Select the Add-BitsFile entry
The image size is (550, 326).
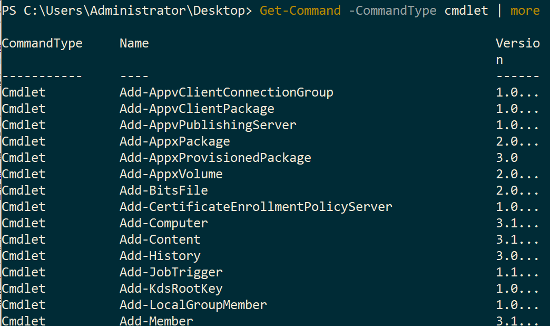point(163,190)
